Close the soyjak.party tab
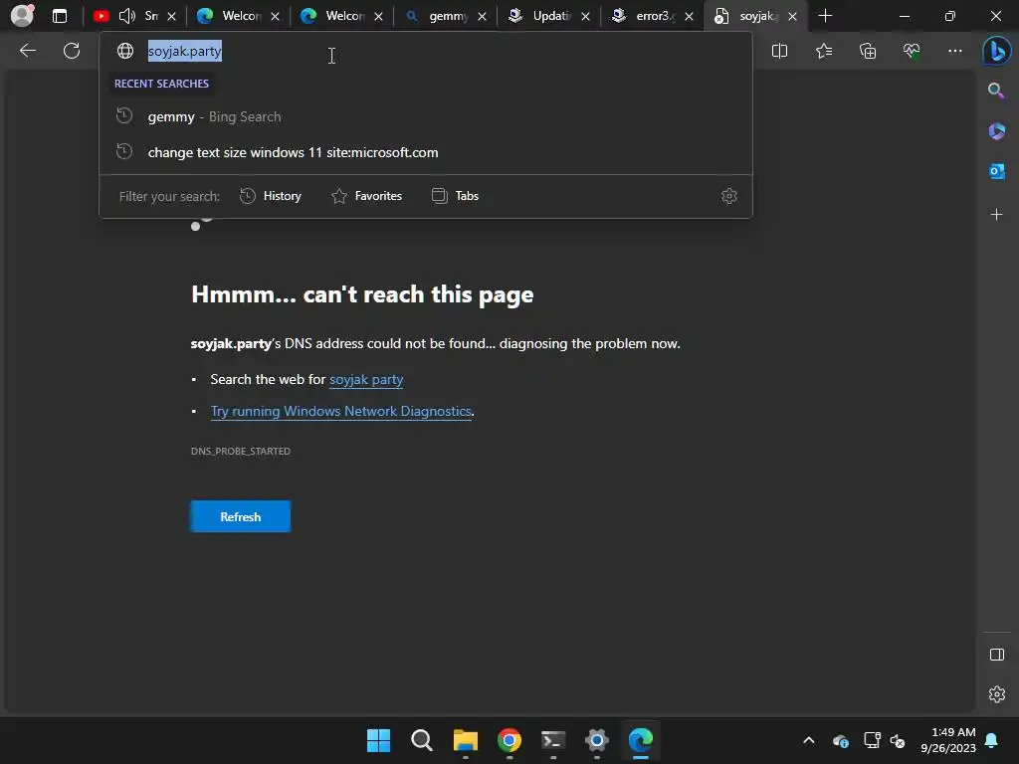1019x764 pixels. pos(792,16)
